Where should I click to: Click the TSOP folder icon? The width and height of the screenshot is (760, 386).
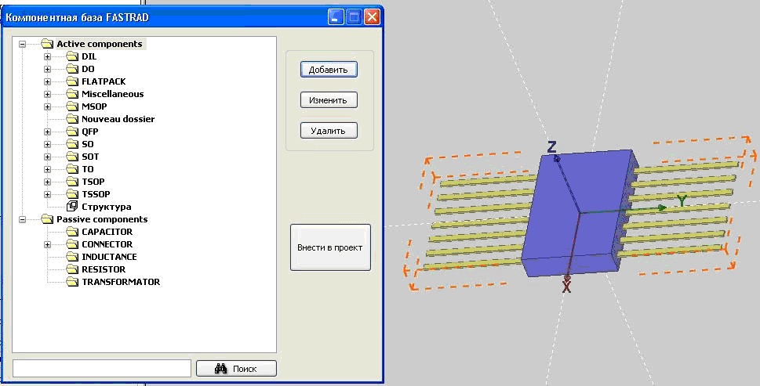pos(72,182)
